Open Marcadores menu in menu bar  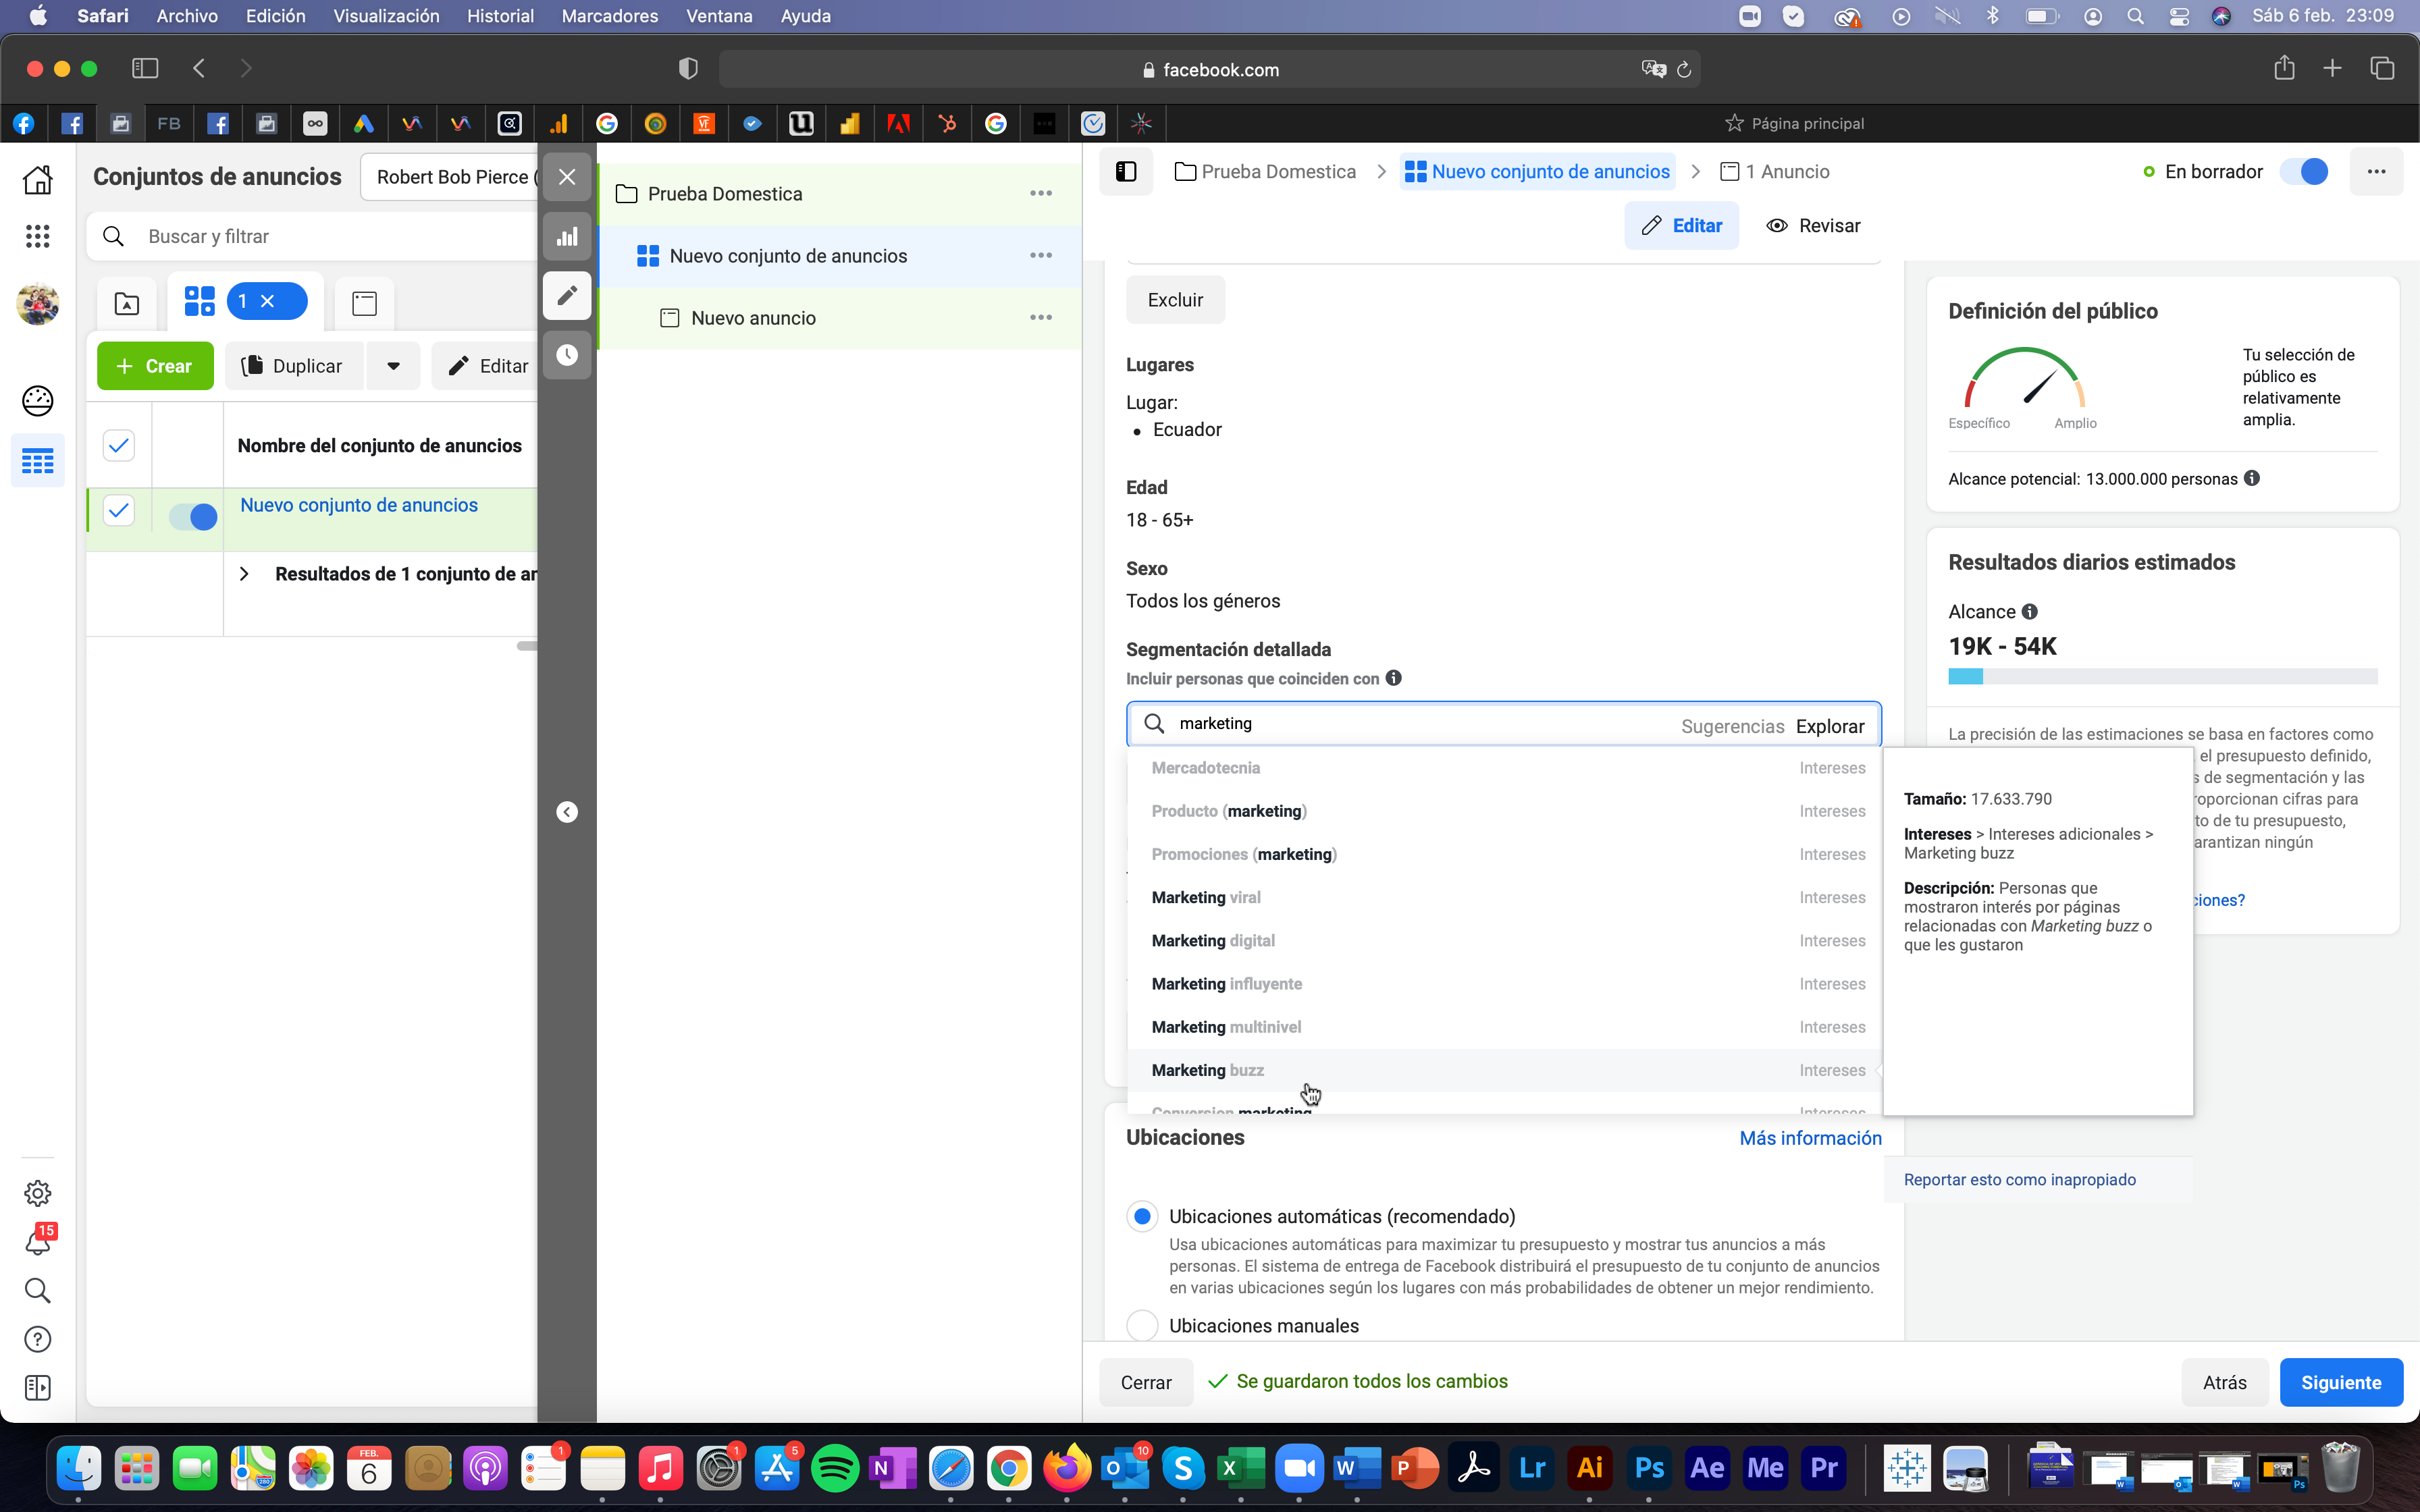610,16
